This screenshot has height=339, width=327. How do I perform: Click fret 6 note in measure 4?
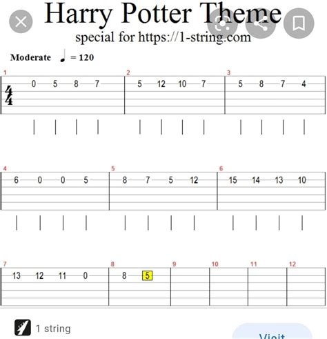pos(16,180)
